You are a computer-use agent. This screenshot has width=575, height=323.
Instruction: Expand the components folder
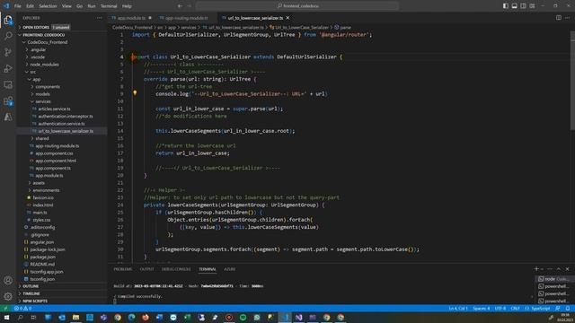62,86
